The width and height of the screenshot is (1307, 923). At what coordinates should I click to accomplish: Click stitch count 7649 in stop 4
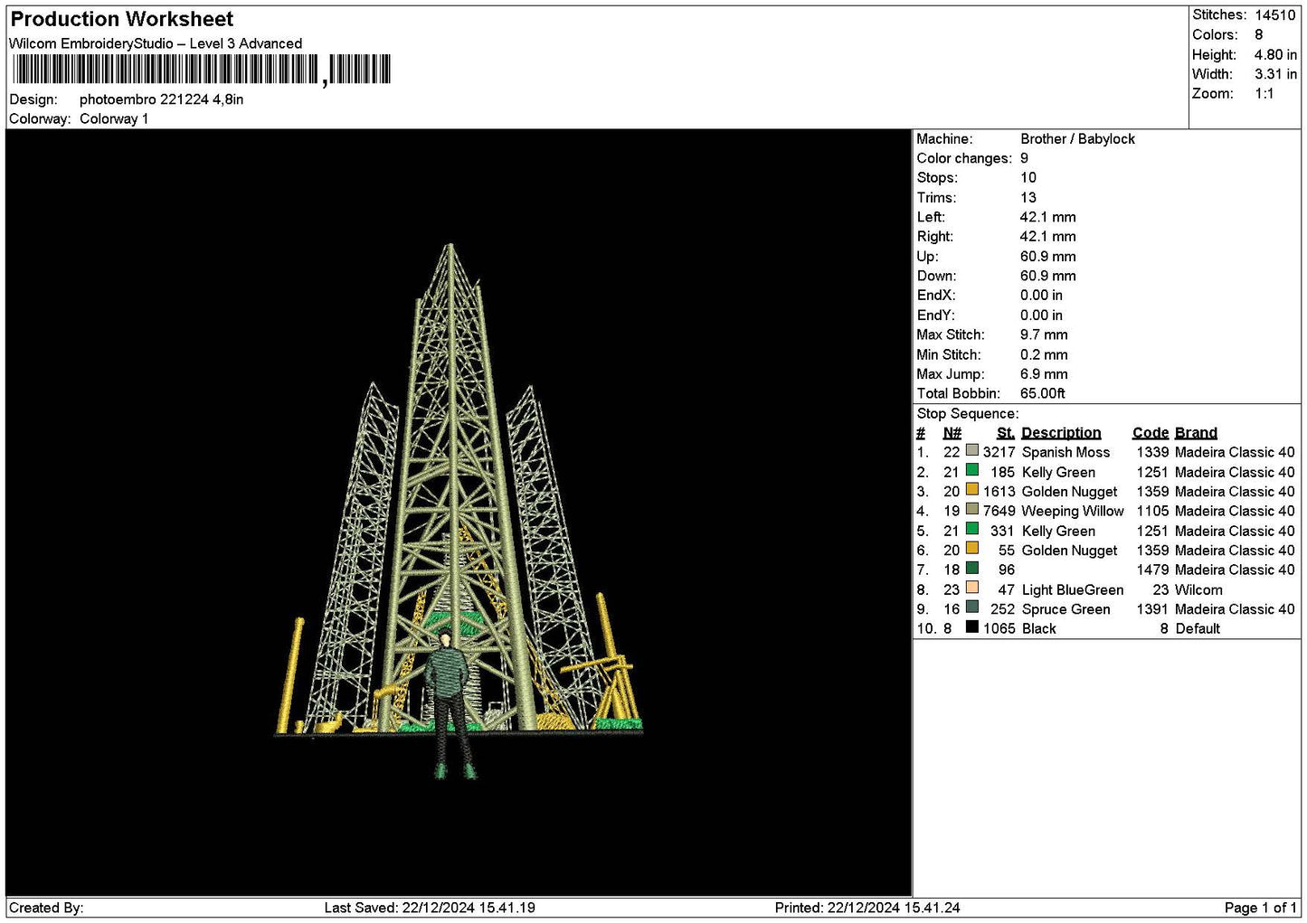(x=999, y=511)
